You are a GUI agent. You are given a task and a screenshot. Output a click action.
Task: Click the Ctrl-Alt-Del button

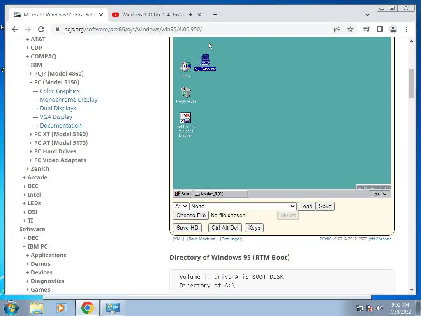pos(225,228)
